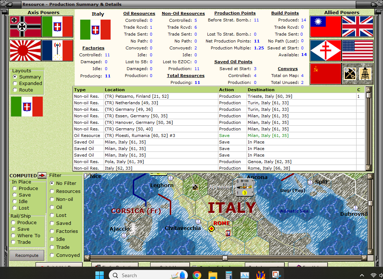Select the Route layout option
383x279 pixels.
click(15, 90)
